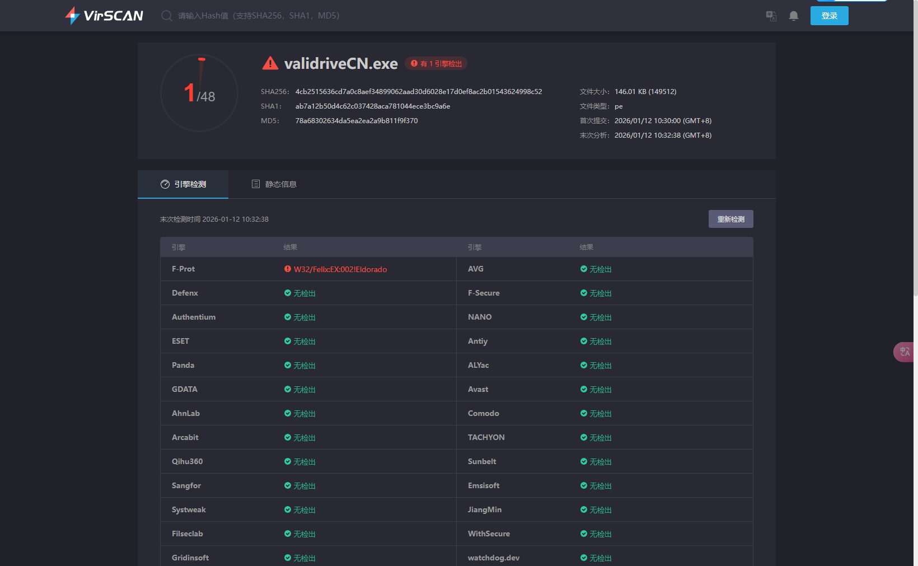Viewport: 918px width, 566px height.
Task: Focus the hash search input field
Action: [x=259, y=16]
